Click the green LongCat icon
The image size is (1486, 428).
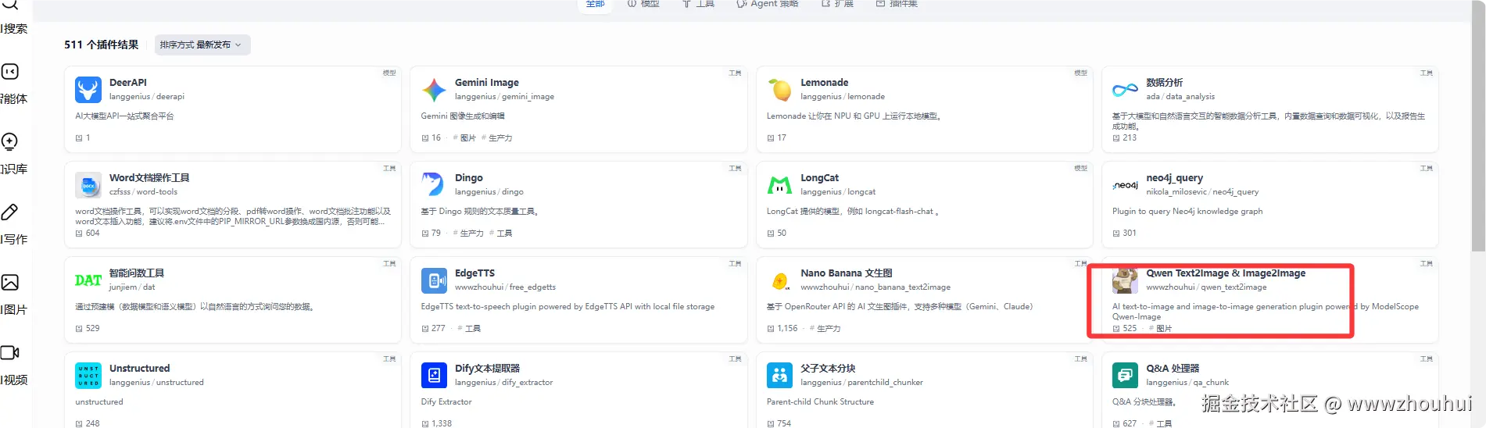tap(779, 185)
